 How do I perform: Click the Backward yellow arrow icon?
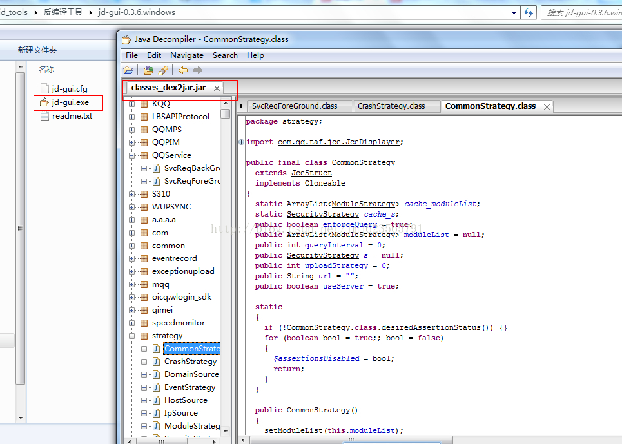[x=183, y=70]
